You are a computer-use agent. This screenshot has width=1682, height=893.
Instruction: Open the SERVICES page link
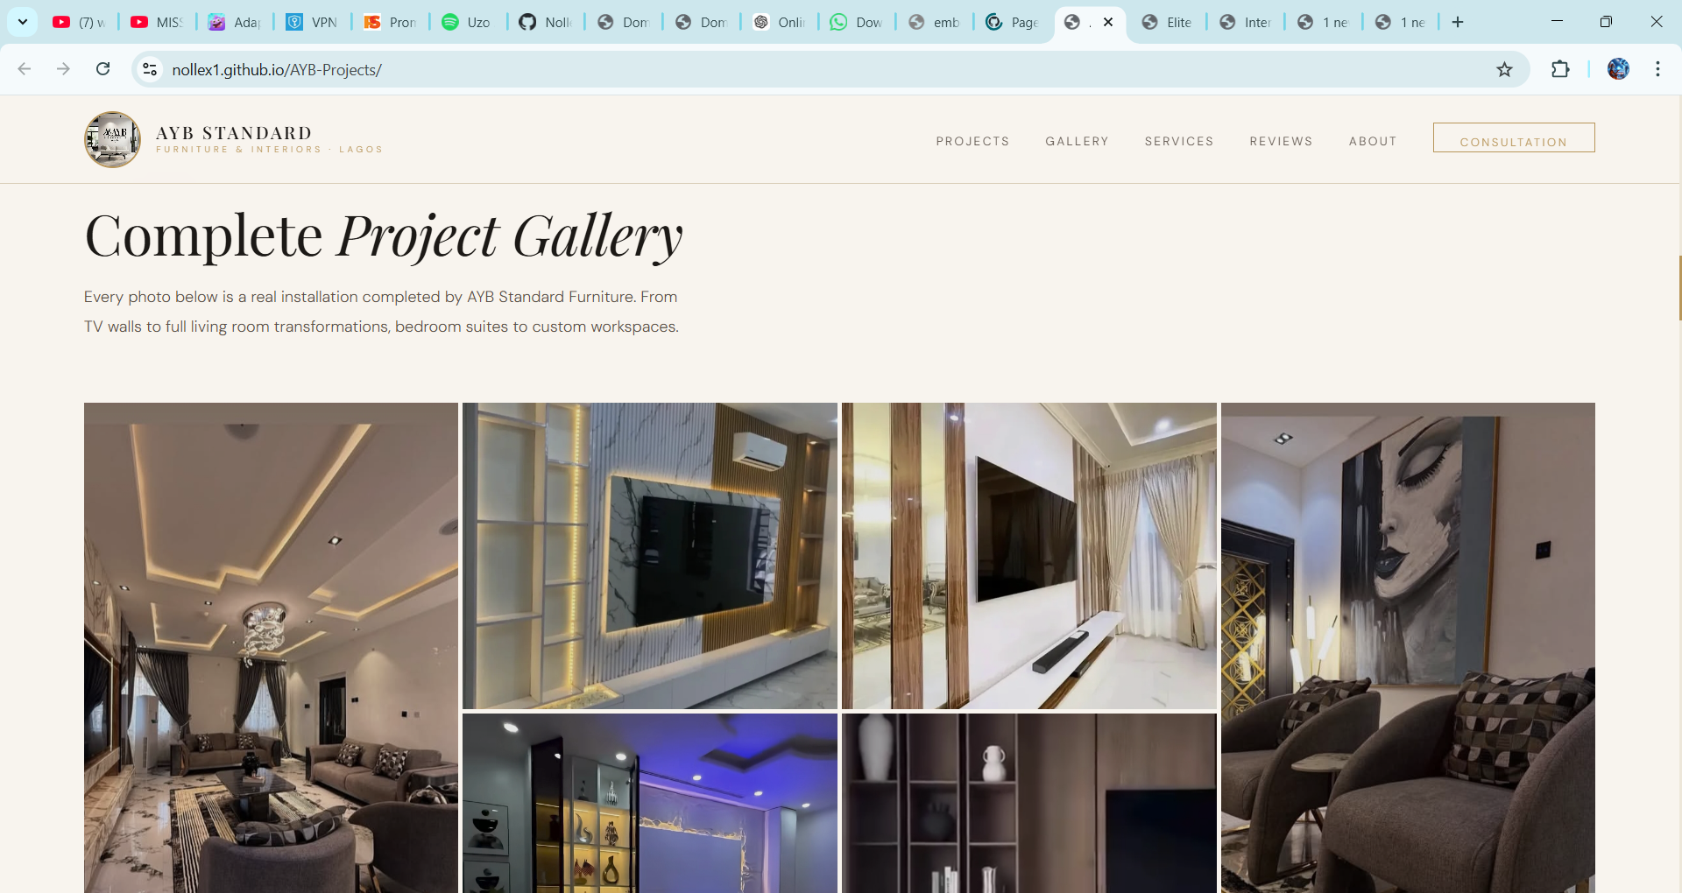(1179, 141)
